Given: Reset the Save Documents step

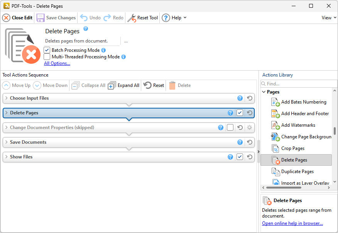Looking at the screenshot, I should [250, 142].
